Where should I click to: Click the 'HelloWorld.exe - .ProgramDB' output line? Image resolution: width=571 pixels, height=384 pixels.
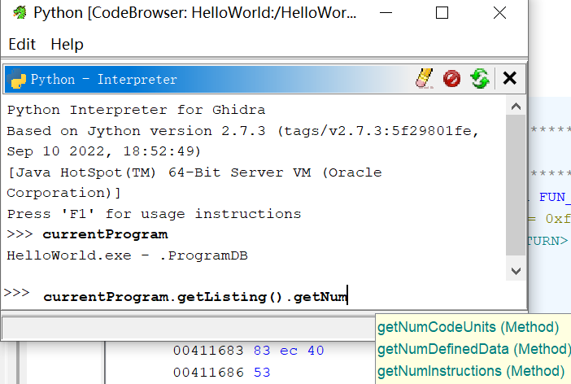click(x=127, y=255)
